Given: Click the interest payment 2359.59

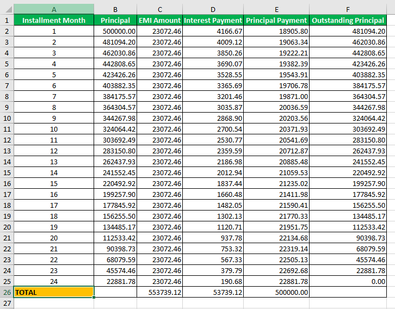Looking at the screenshot, I should 213,151.
